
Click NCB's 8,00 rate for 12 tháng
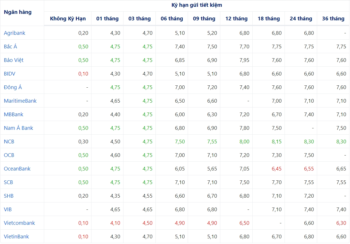tap(244, 142)
